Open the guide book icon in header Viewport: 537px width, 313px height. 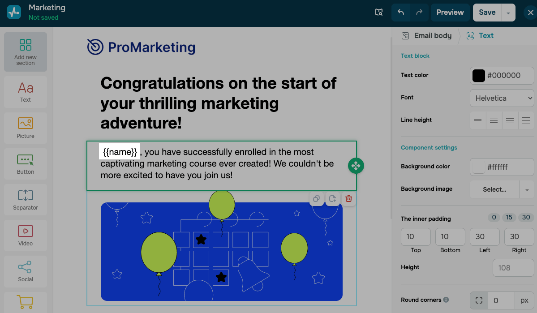click(x=379, y=13)
